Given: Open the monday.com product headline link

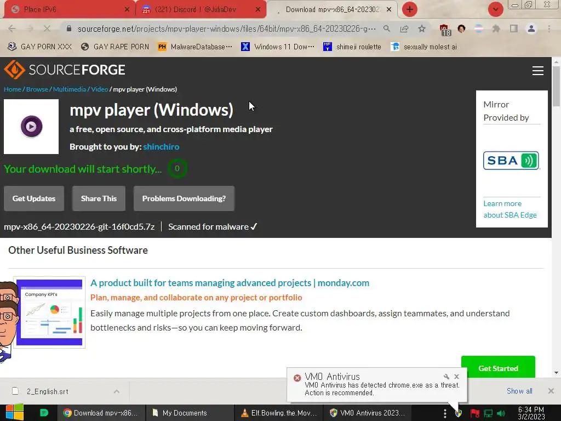Looking at the screenshot, I should click(230, 283).
